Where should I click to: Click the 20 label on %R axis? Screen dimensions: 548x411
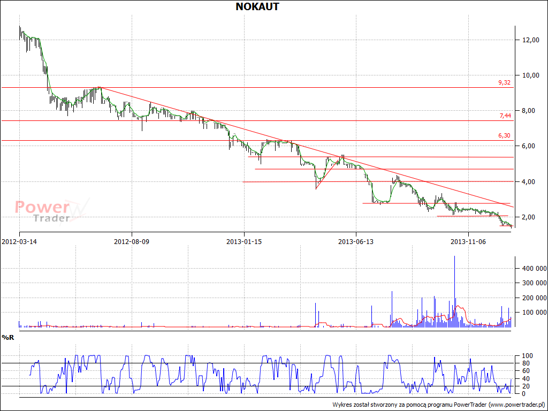(x=526, y=386)
